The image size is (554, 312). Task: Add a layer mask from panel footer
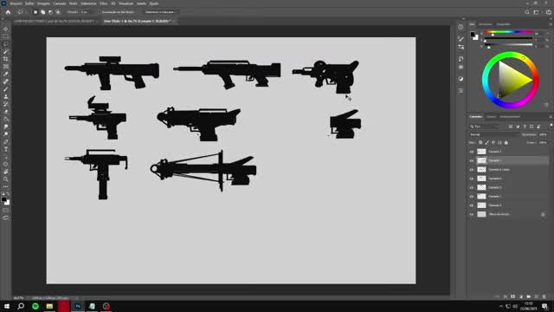point(513,296)
